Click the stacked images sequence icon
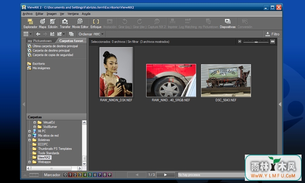The height and width of the screenshot is (183, 305). (x=71, y=34)
